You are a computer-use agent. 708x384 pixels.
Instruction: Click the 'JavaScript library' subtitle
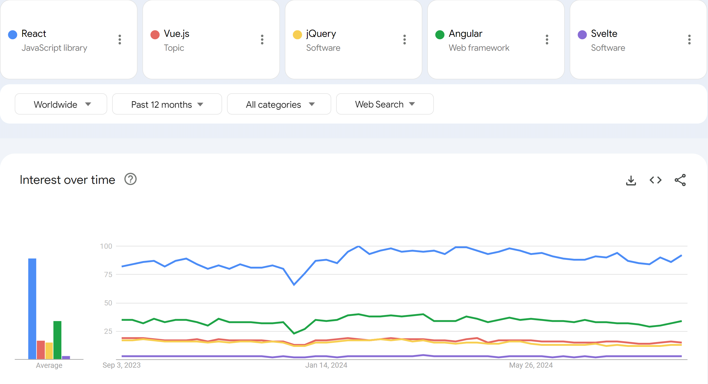coord(54,48)
